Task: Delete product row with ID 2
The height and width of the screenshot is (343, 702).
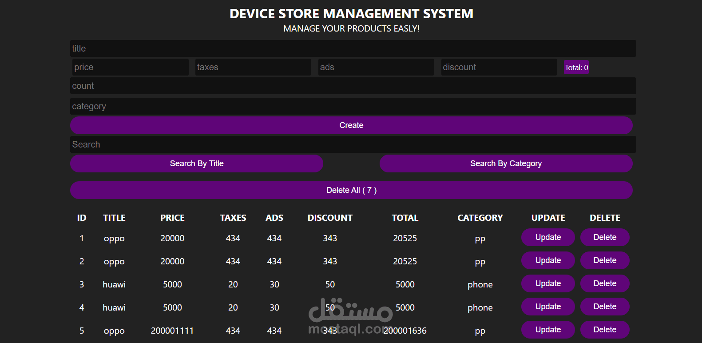Action: pos(605,260)
